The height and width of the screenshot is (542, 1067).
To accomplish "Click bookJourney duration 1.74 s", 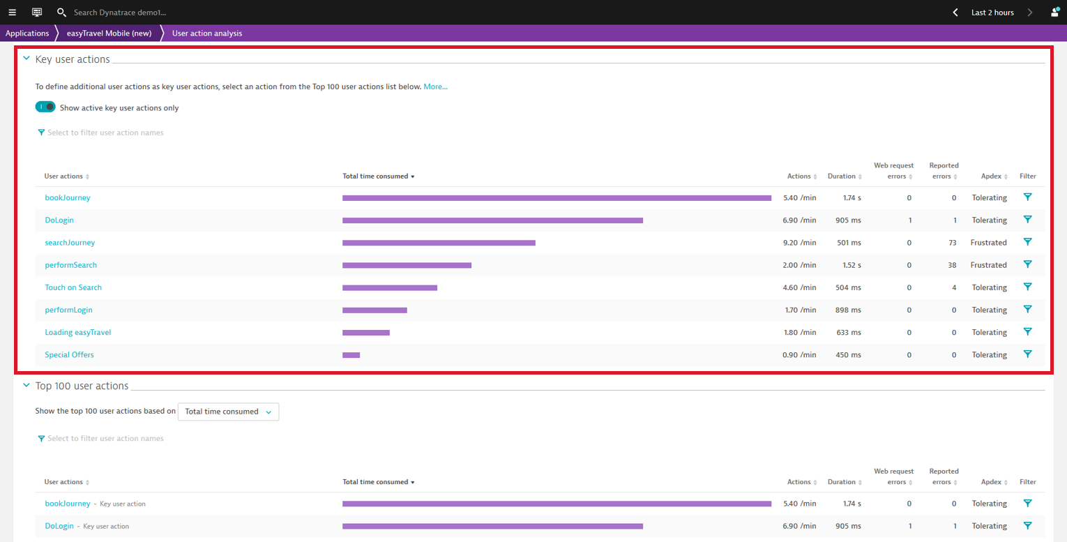I will tap(852, 198).
